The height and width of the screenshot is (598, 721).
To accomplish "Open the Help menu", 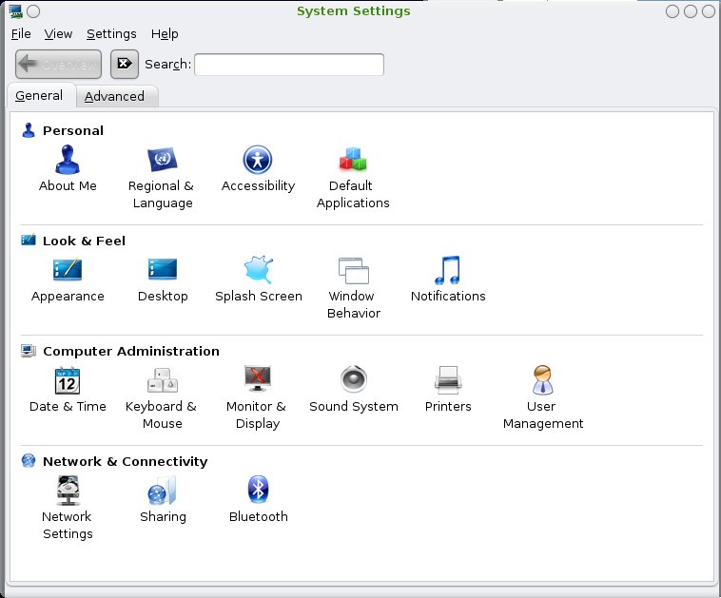I will [x=165, y=33].
